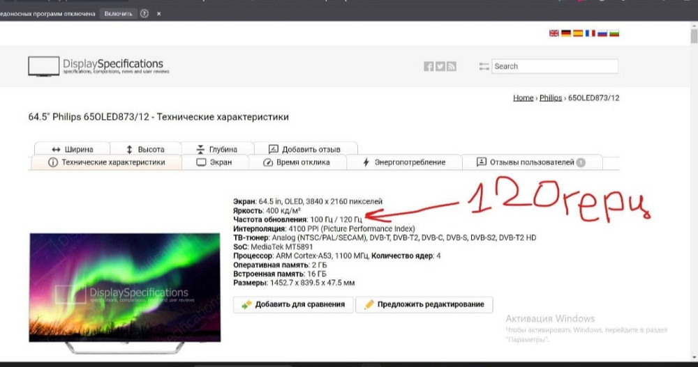This screenshot has width=698, height=367.
Task: Switch to Время отклика tab
Action: [x=297, y=162]
